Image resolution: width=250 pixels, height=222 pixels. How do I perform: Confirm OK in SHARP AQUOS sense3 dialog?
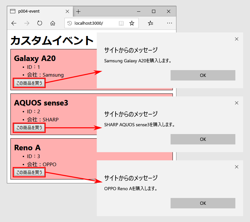[203, 139]
